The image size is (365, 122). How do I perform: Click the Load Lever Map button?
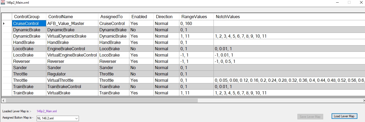[344, 116]
